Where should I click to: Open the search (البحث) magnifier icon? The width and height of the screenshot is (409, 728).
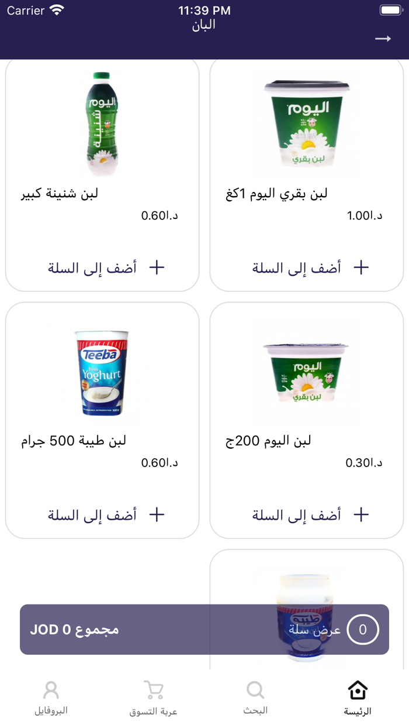point(254,689)
